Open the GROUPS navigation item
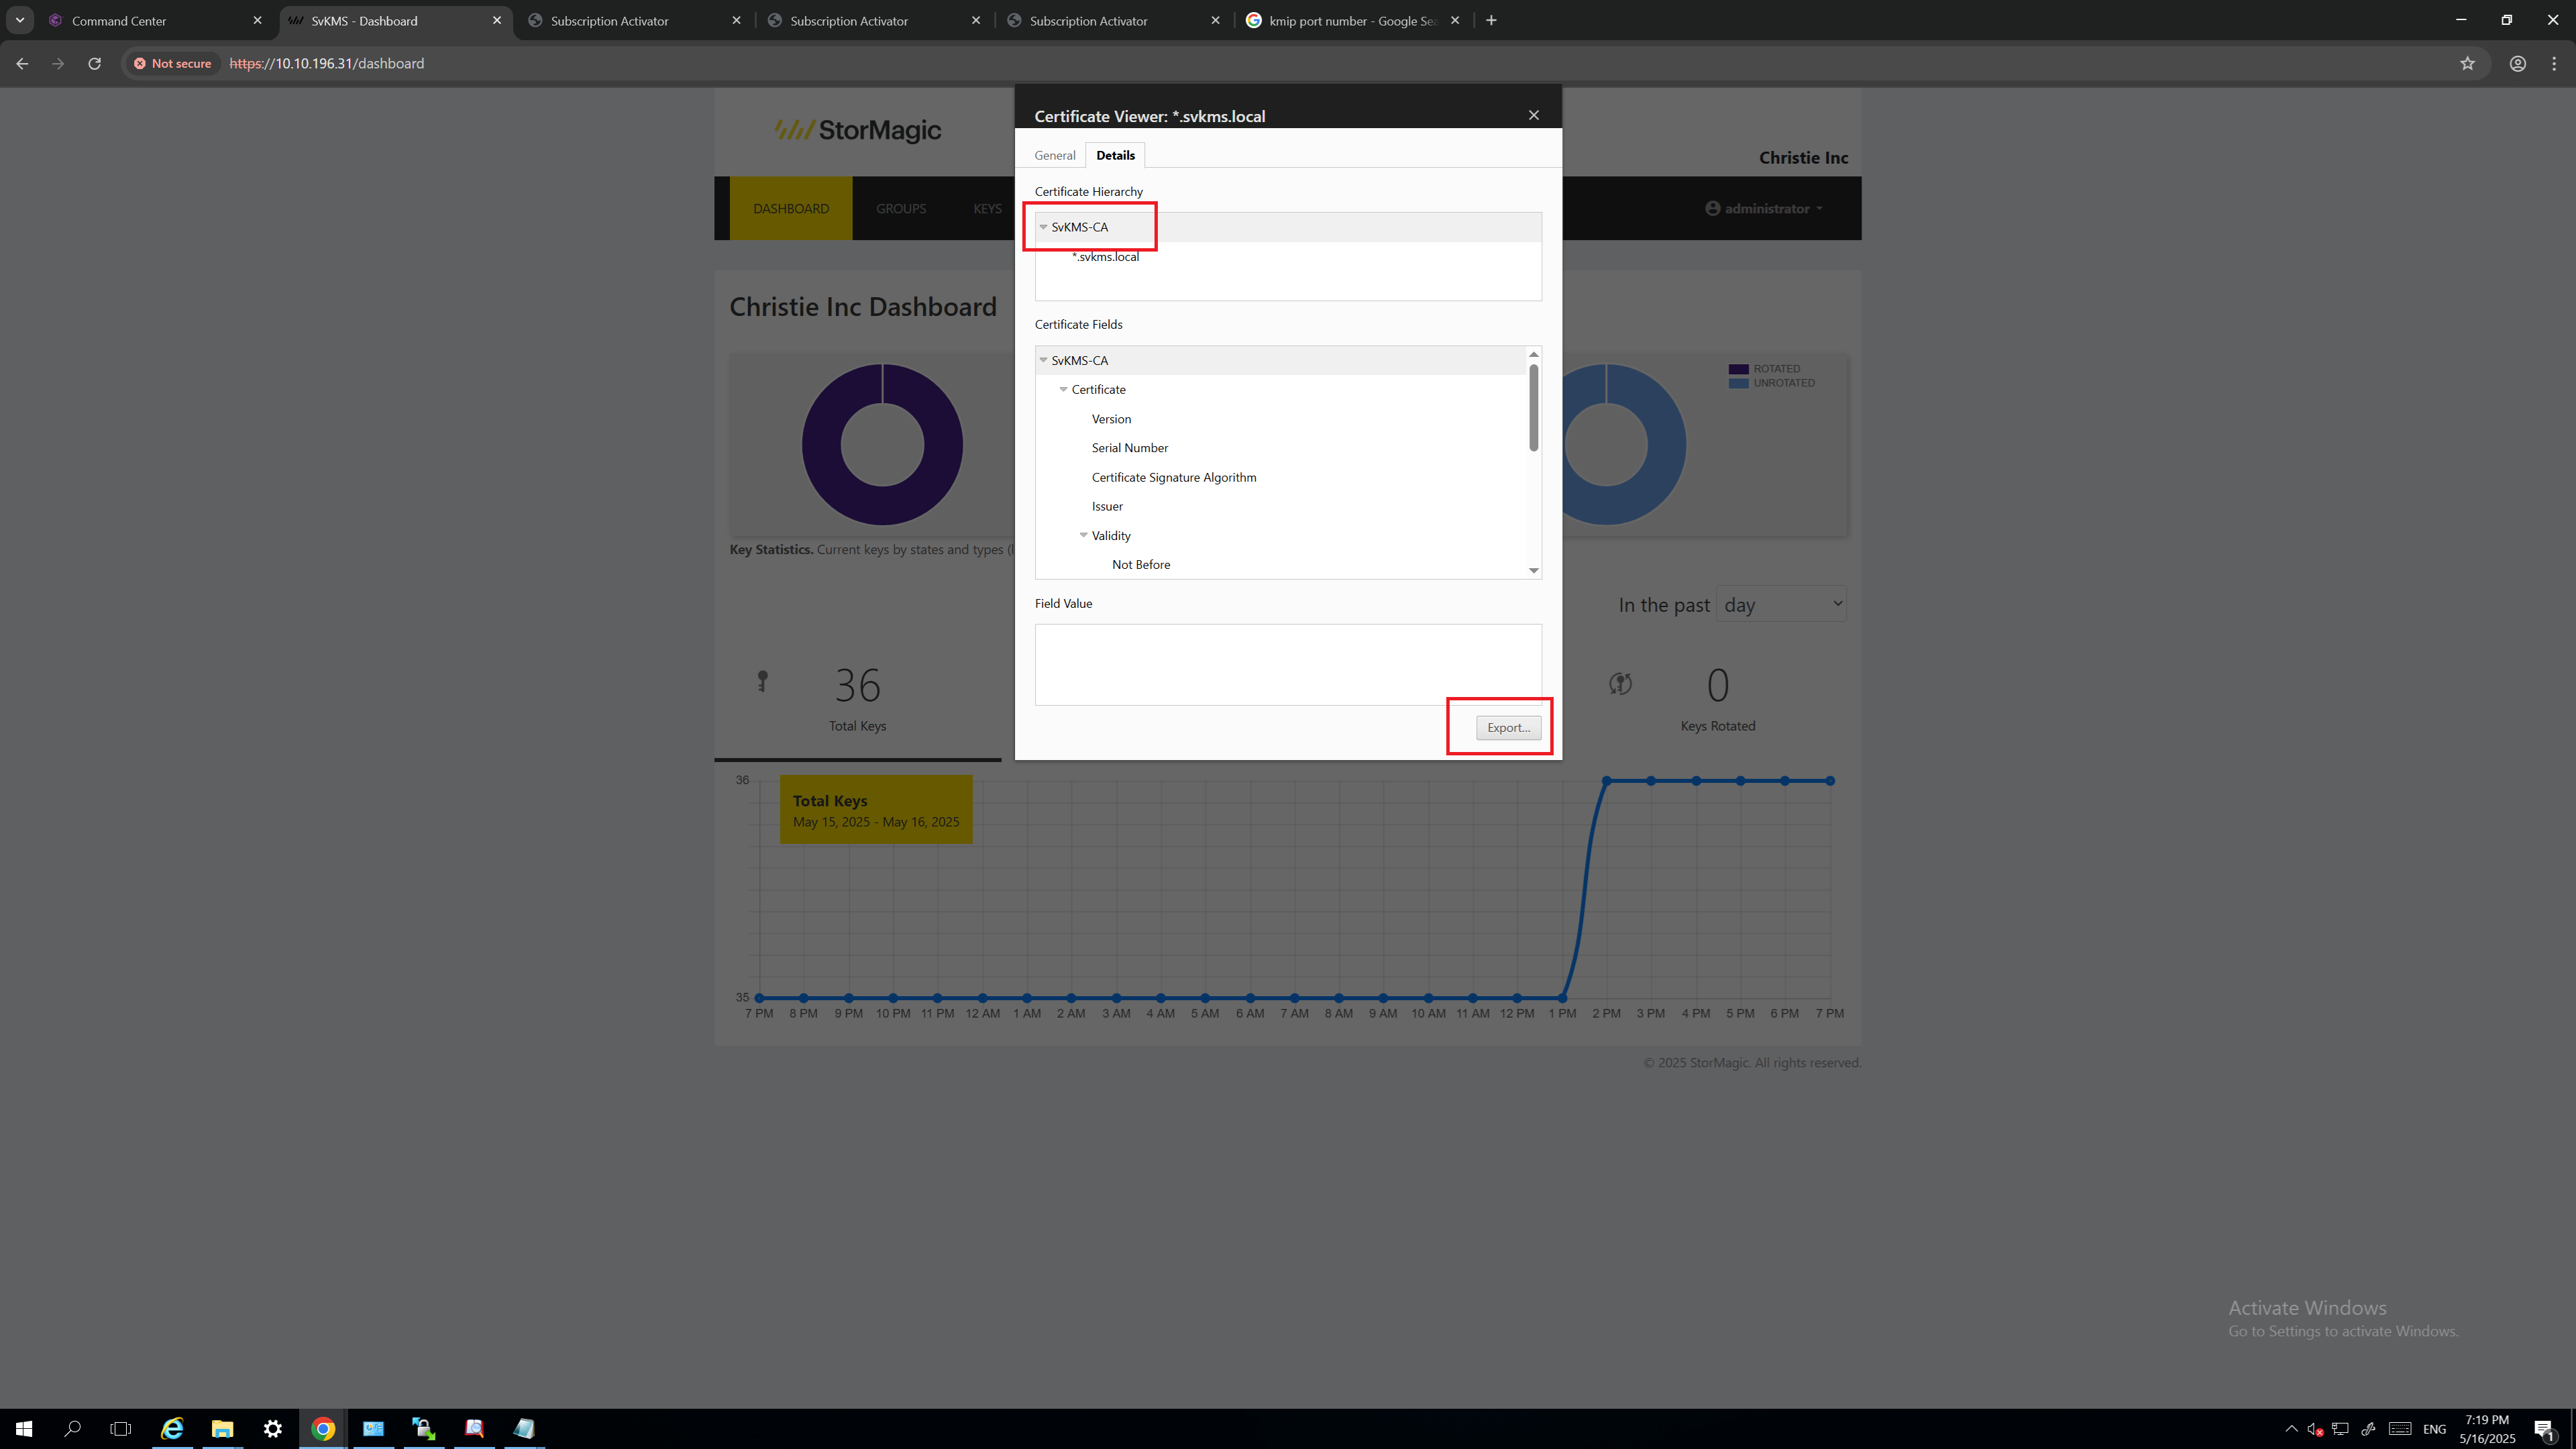Viewport: 2576px width, 1449px height. point(900,208)
